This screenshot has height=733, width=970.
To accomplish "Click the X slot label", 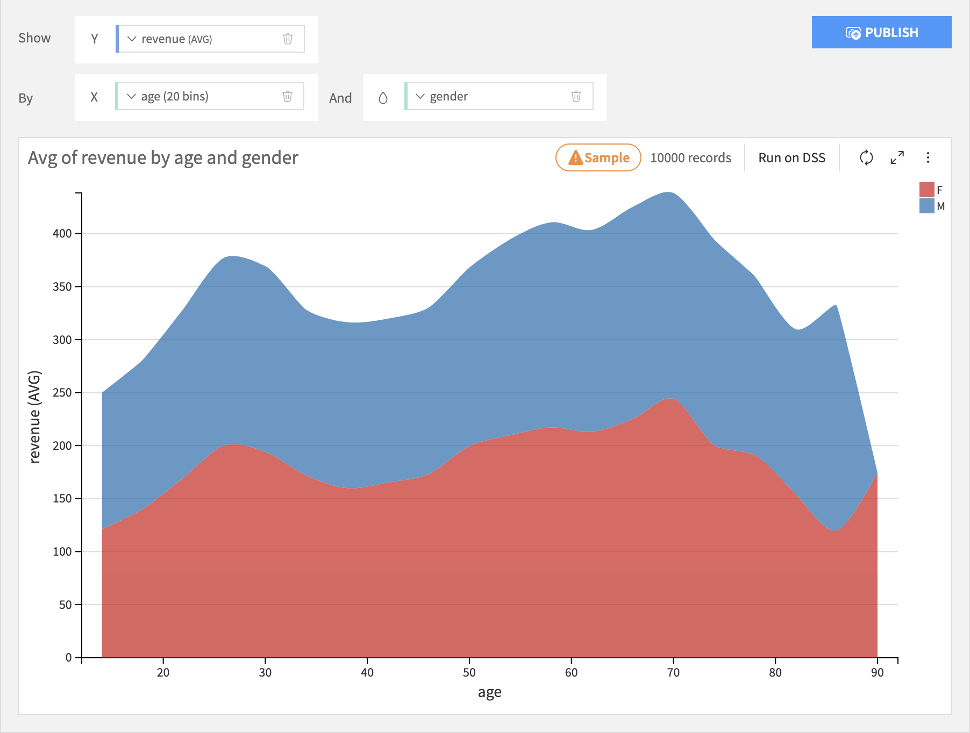I will [x=94, y=97].
